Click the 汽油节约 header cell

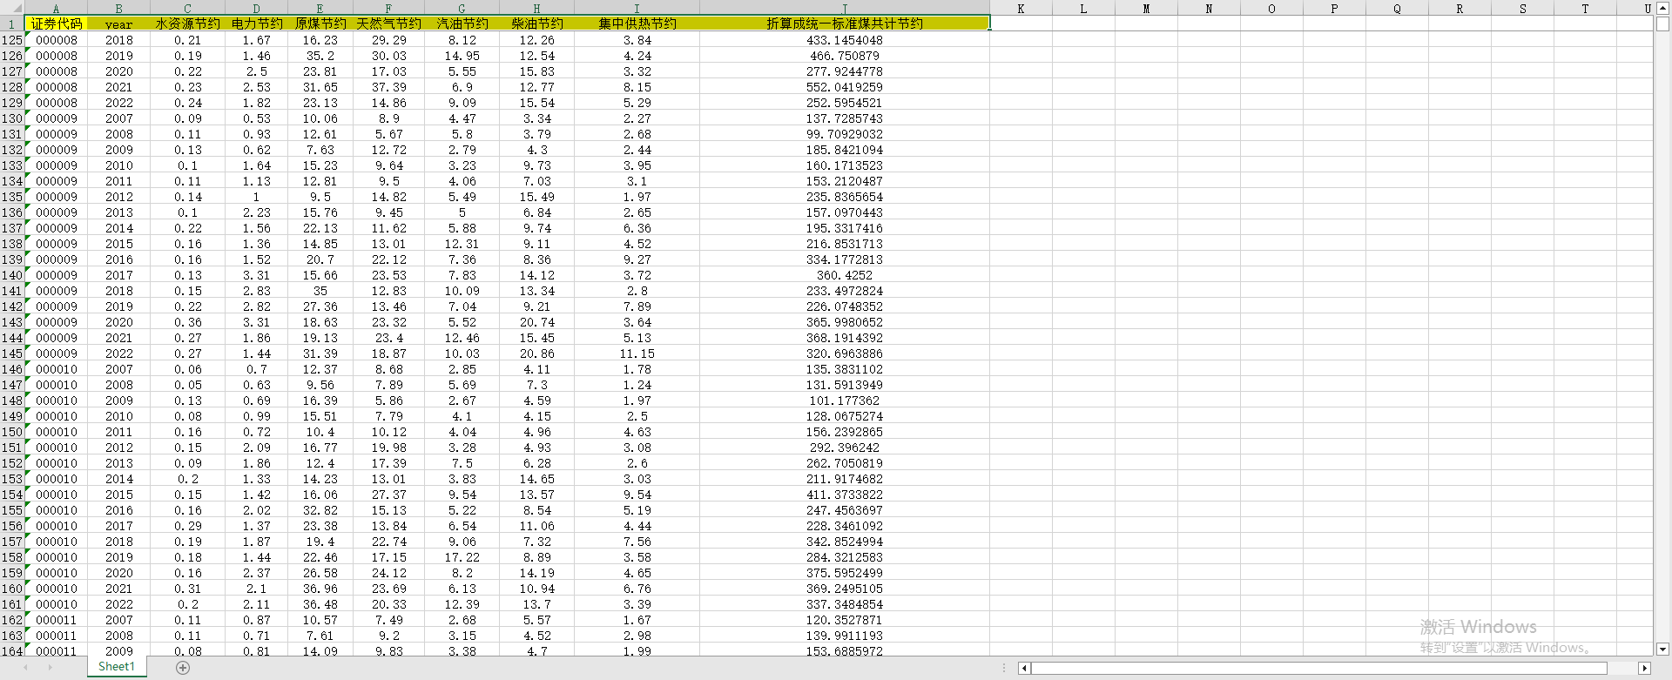pyautogui.click(x=462, y=24)
